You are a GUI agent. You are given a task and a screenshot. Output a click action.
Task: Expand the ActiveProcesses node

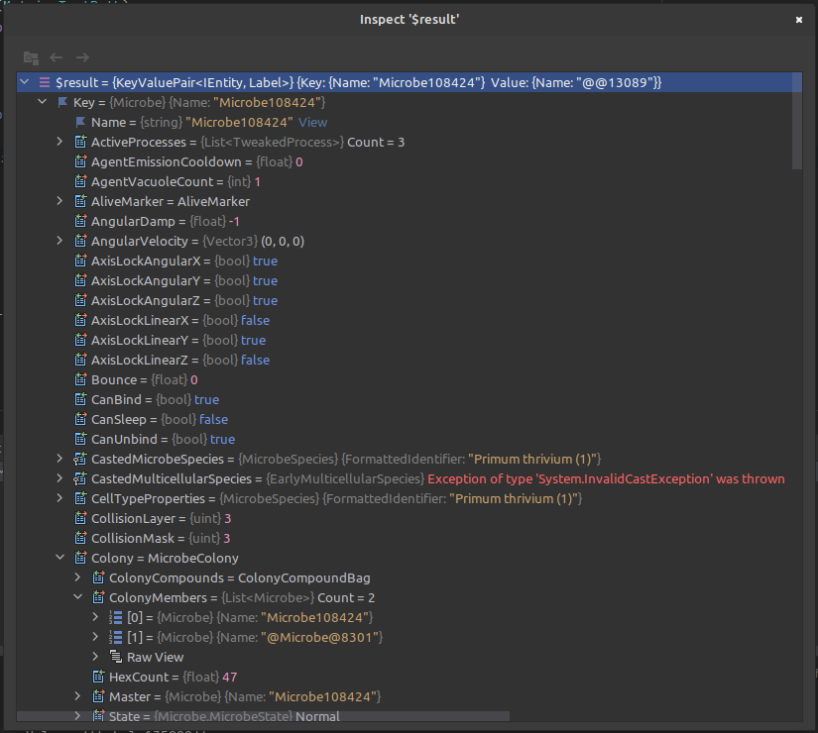point(59,142)
